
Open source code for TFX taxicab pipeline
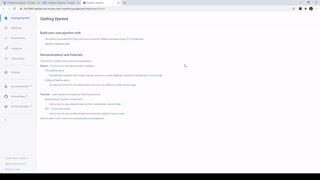[x=156, y=76]
